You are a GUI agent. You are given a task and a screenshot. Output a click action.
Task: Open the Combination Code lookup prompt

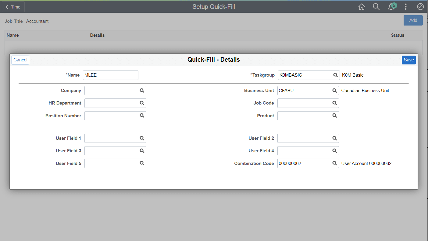pos(334,163)
